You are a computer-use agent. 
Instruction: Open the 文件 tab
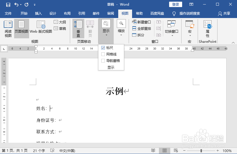8,14
